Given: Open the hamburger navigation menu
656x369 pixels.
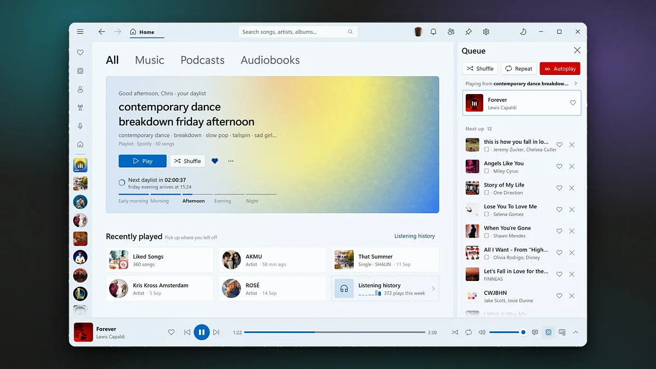Looking at the screenshot, I should (x=80, y=32).
